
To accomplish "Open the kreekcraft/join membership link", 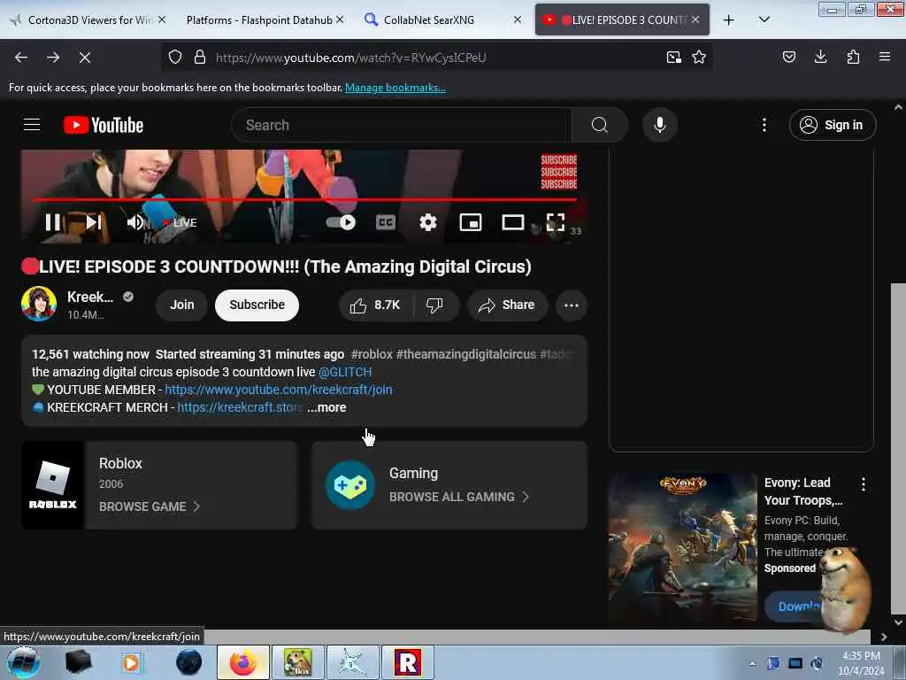I will pyautogui.click(x=279, y=390).
